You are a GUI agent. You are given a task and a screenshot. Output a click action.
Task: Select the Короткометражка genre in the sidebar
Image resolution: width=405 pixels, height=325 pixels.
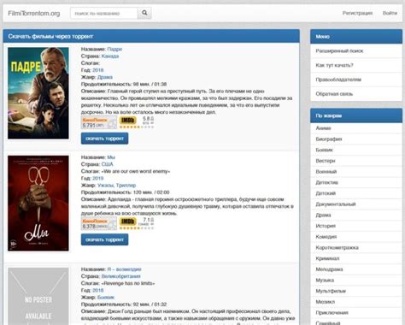pos(356,247)
